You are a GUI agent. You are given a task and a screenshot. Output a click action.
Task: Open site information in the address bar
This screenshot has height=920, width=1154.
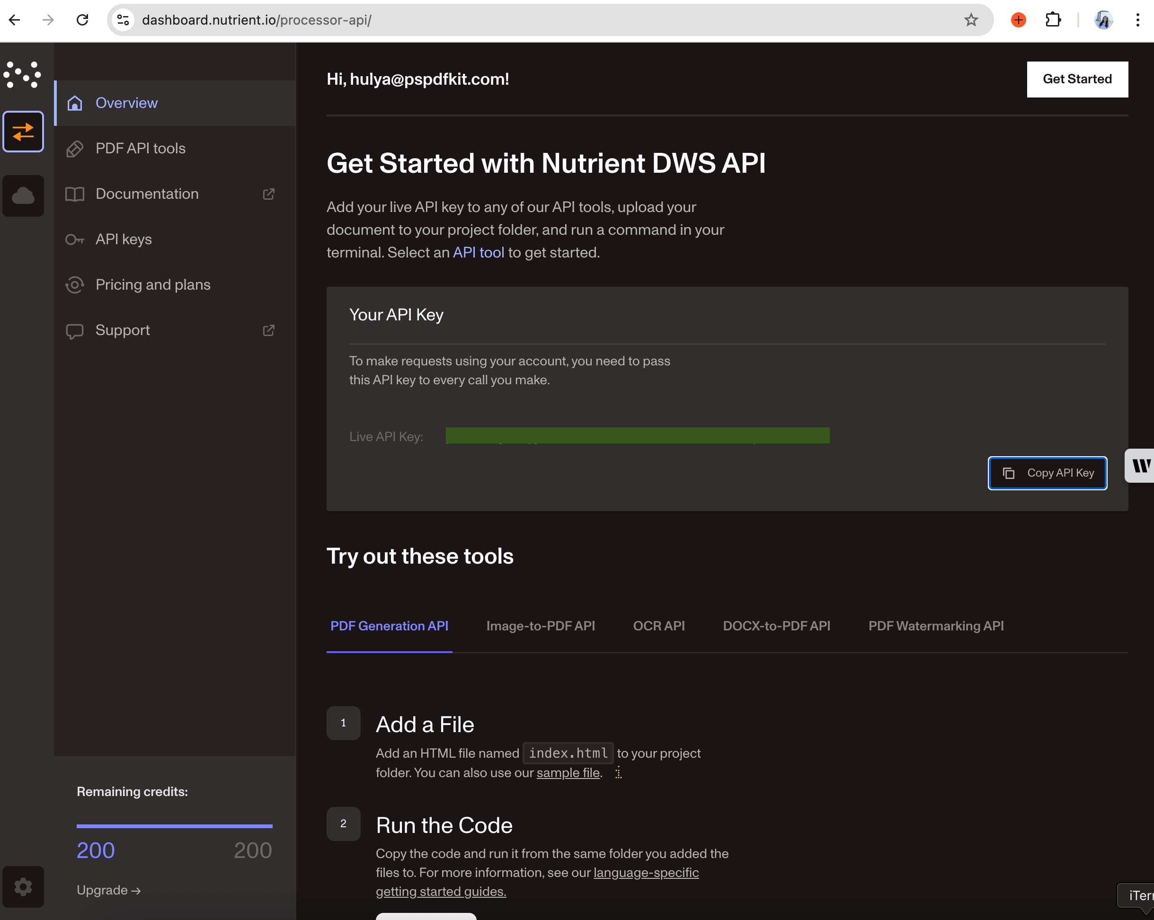tap(123, 20)
